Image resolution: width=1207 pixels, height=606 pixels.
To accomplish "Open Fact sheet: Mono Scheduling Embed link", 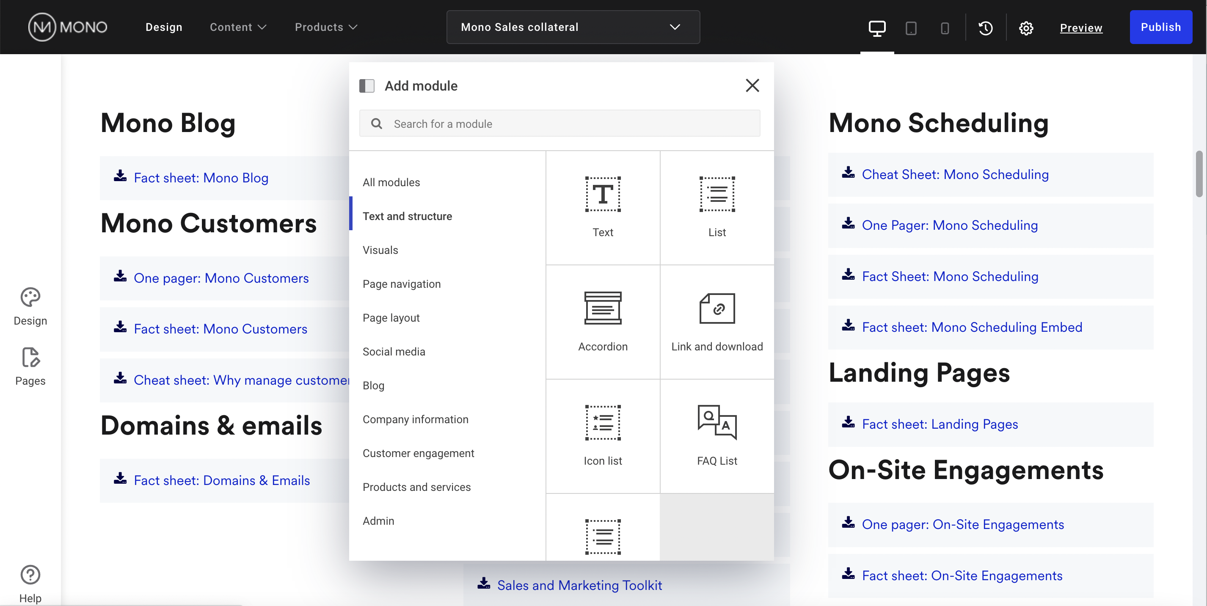I will point(972,327).
